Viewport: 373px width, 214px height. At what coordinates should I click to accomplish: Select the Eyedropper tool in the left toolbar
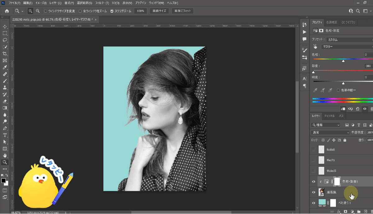click(x=5, y=67)
